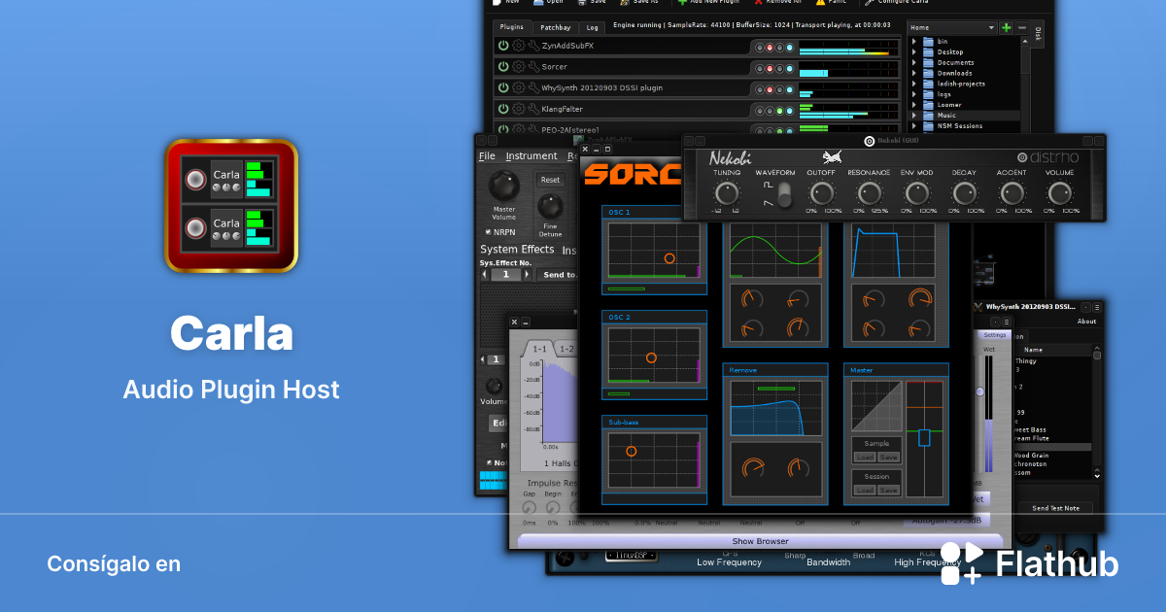Click the Master Volume knob in ZynAddSubFX

click(503, 185)
